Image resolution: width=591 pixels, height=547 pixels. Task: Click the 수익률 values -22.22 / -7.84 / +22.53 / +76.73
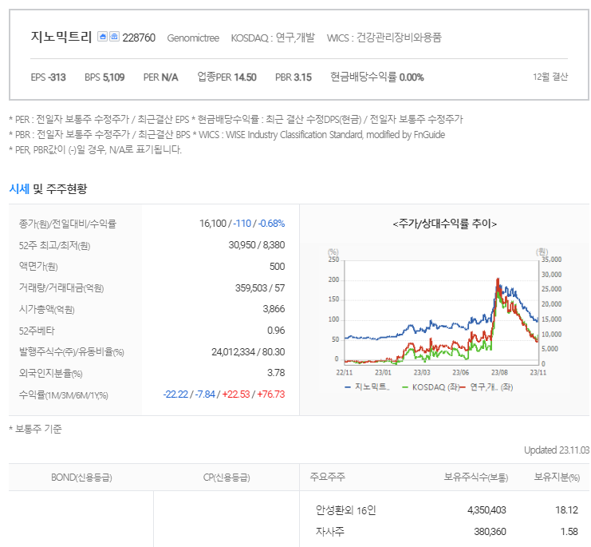[224, 394]
